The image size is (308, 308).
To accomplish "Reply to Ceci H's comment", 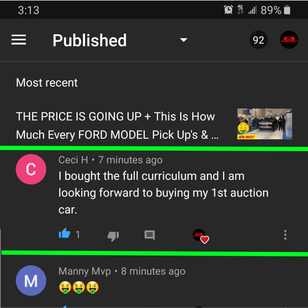I will point(149,235).
